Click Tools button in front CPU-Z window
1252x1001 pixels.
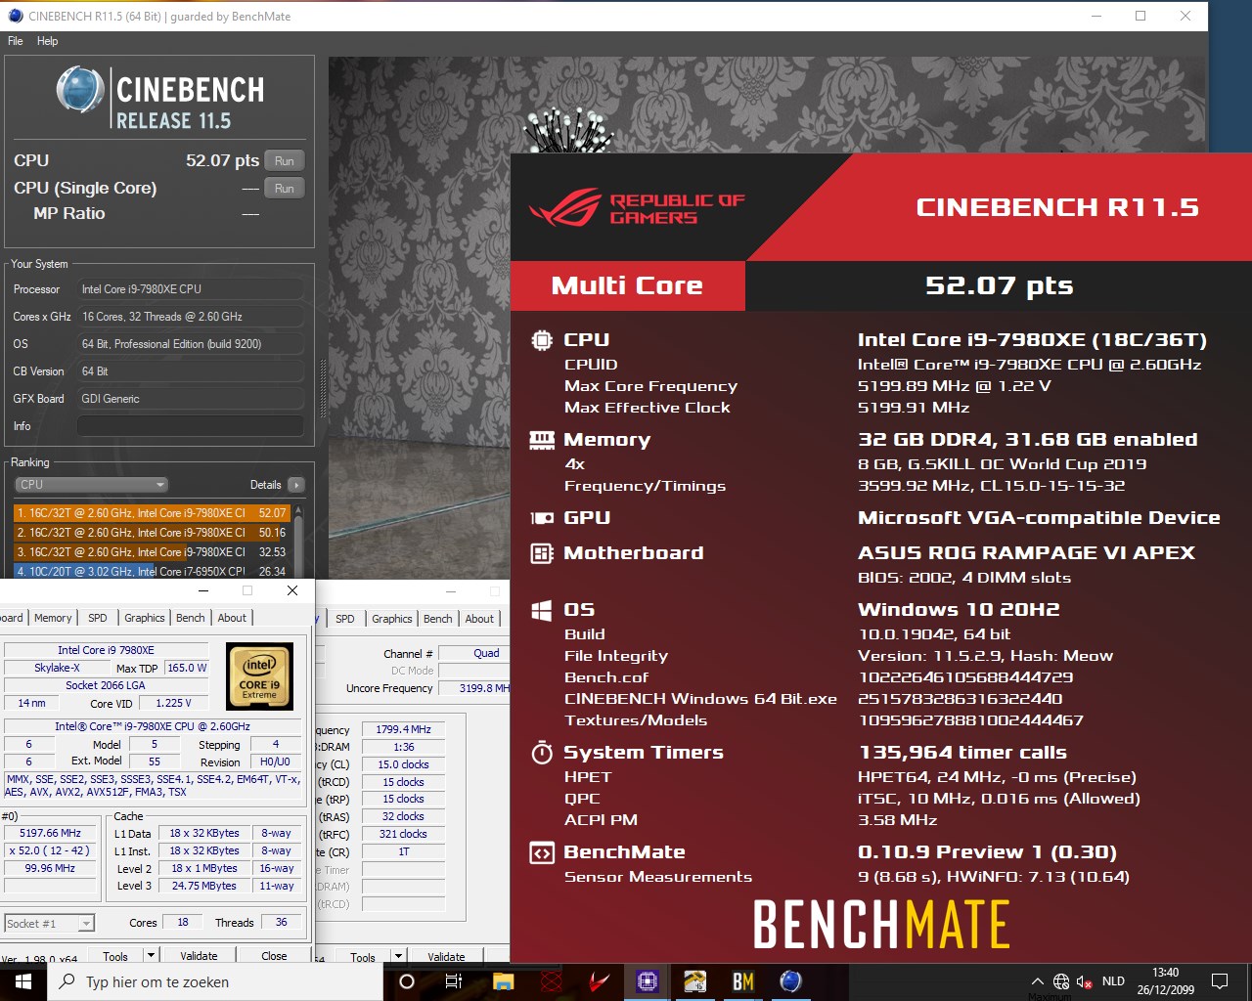click(x=115, y=956)
